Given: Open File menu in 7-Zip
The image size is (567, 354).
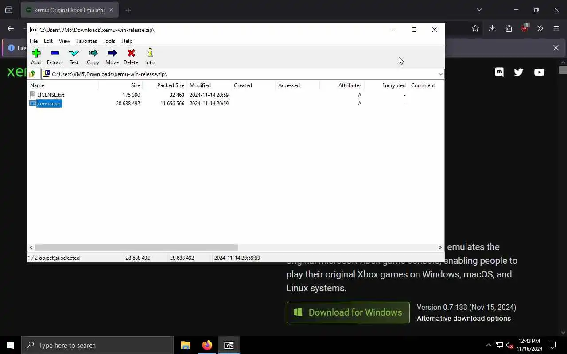Looking at the screenshot, I should (34, 41).
